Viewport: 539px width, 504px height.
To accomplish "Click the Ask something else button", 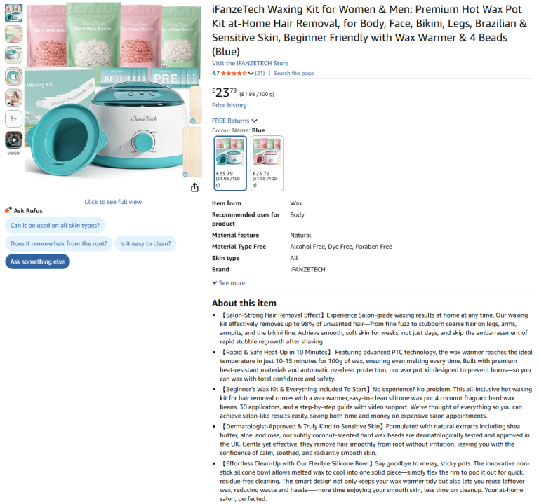I will (x=37, y=261).
